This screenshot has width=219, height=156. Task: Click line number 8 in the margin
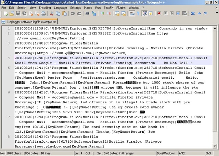pos(9,136)
